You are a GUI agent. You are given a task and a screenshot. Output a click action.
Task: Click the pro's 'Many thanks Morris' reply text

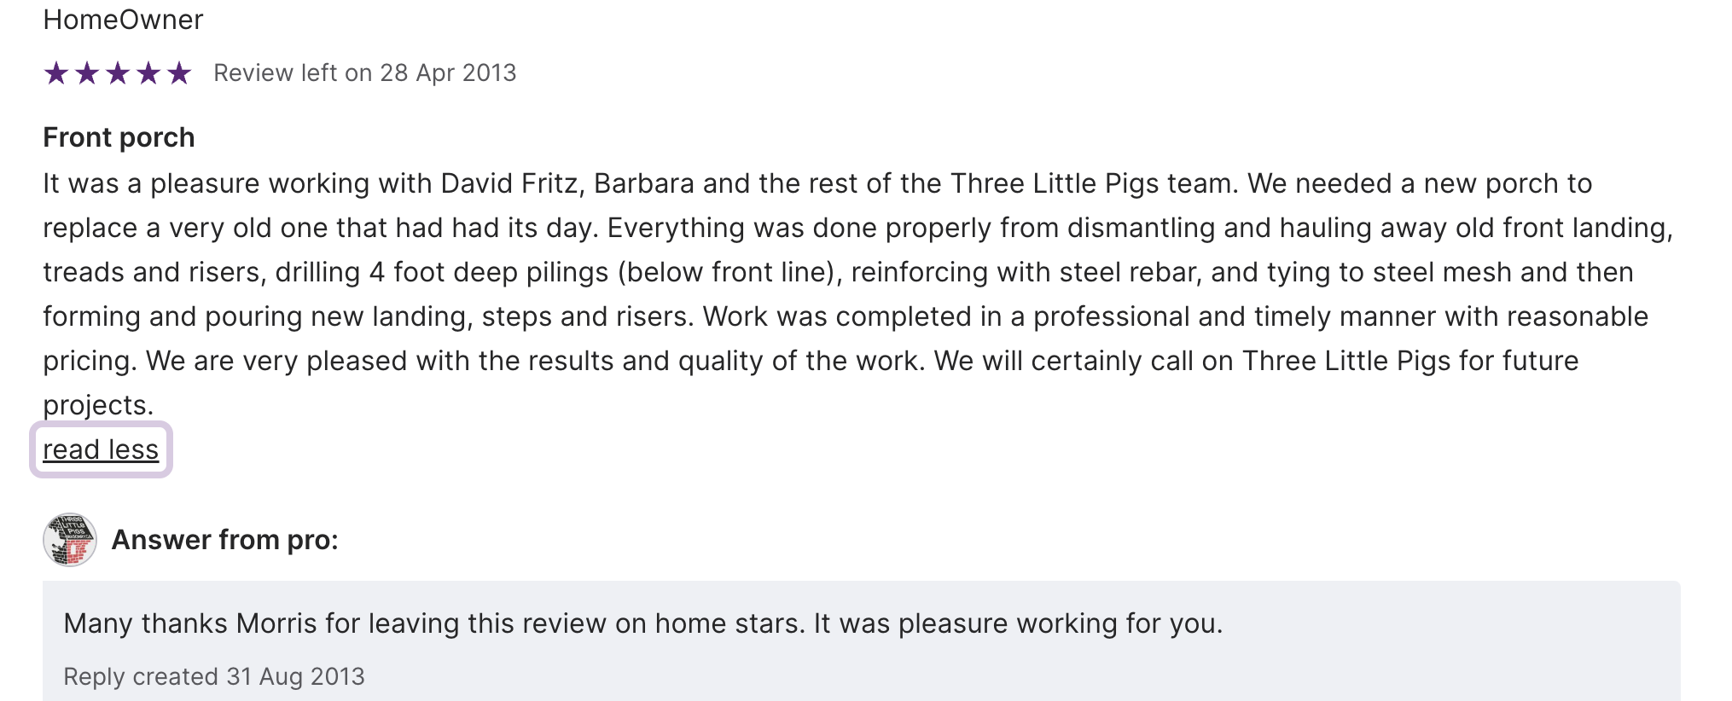coord(642,623)
